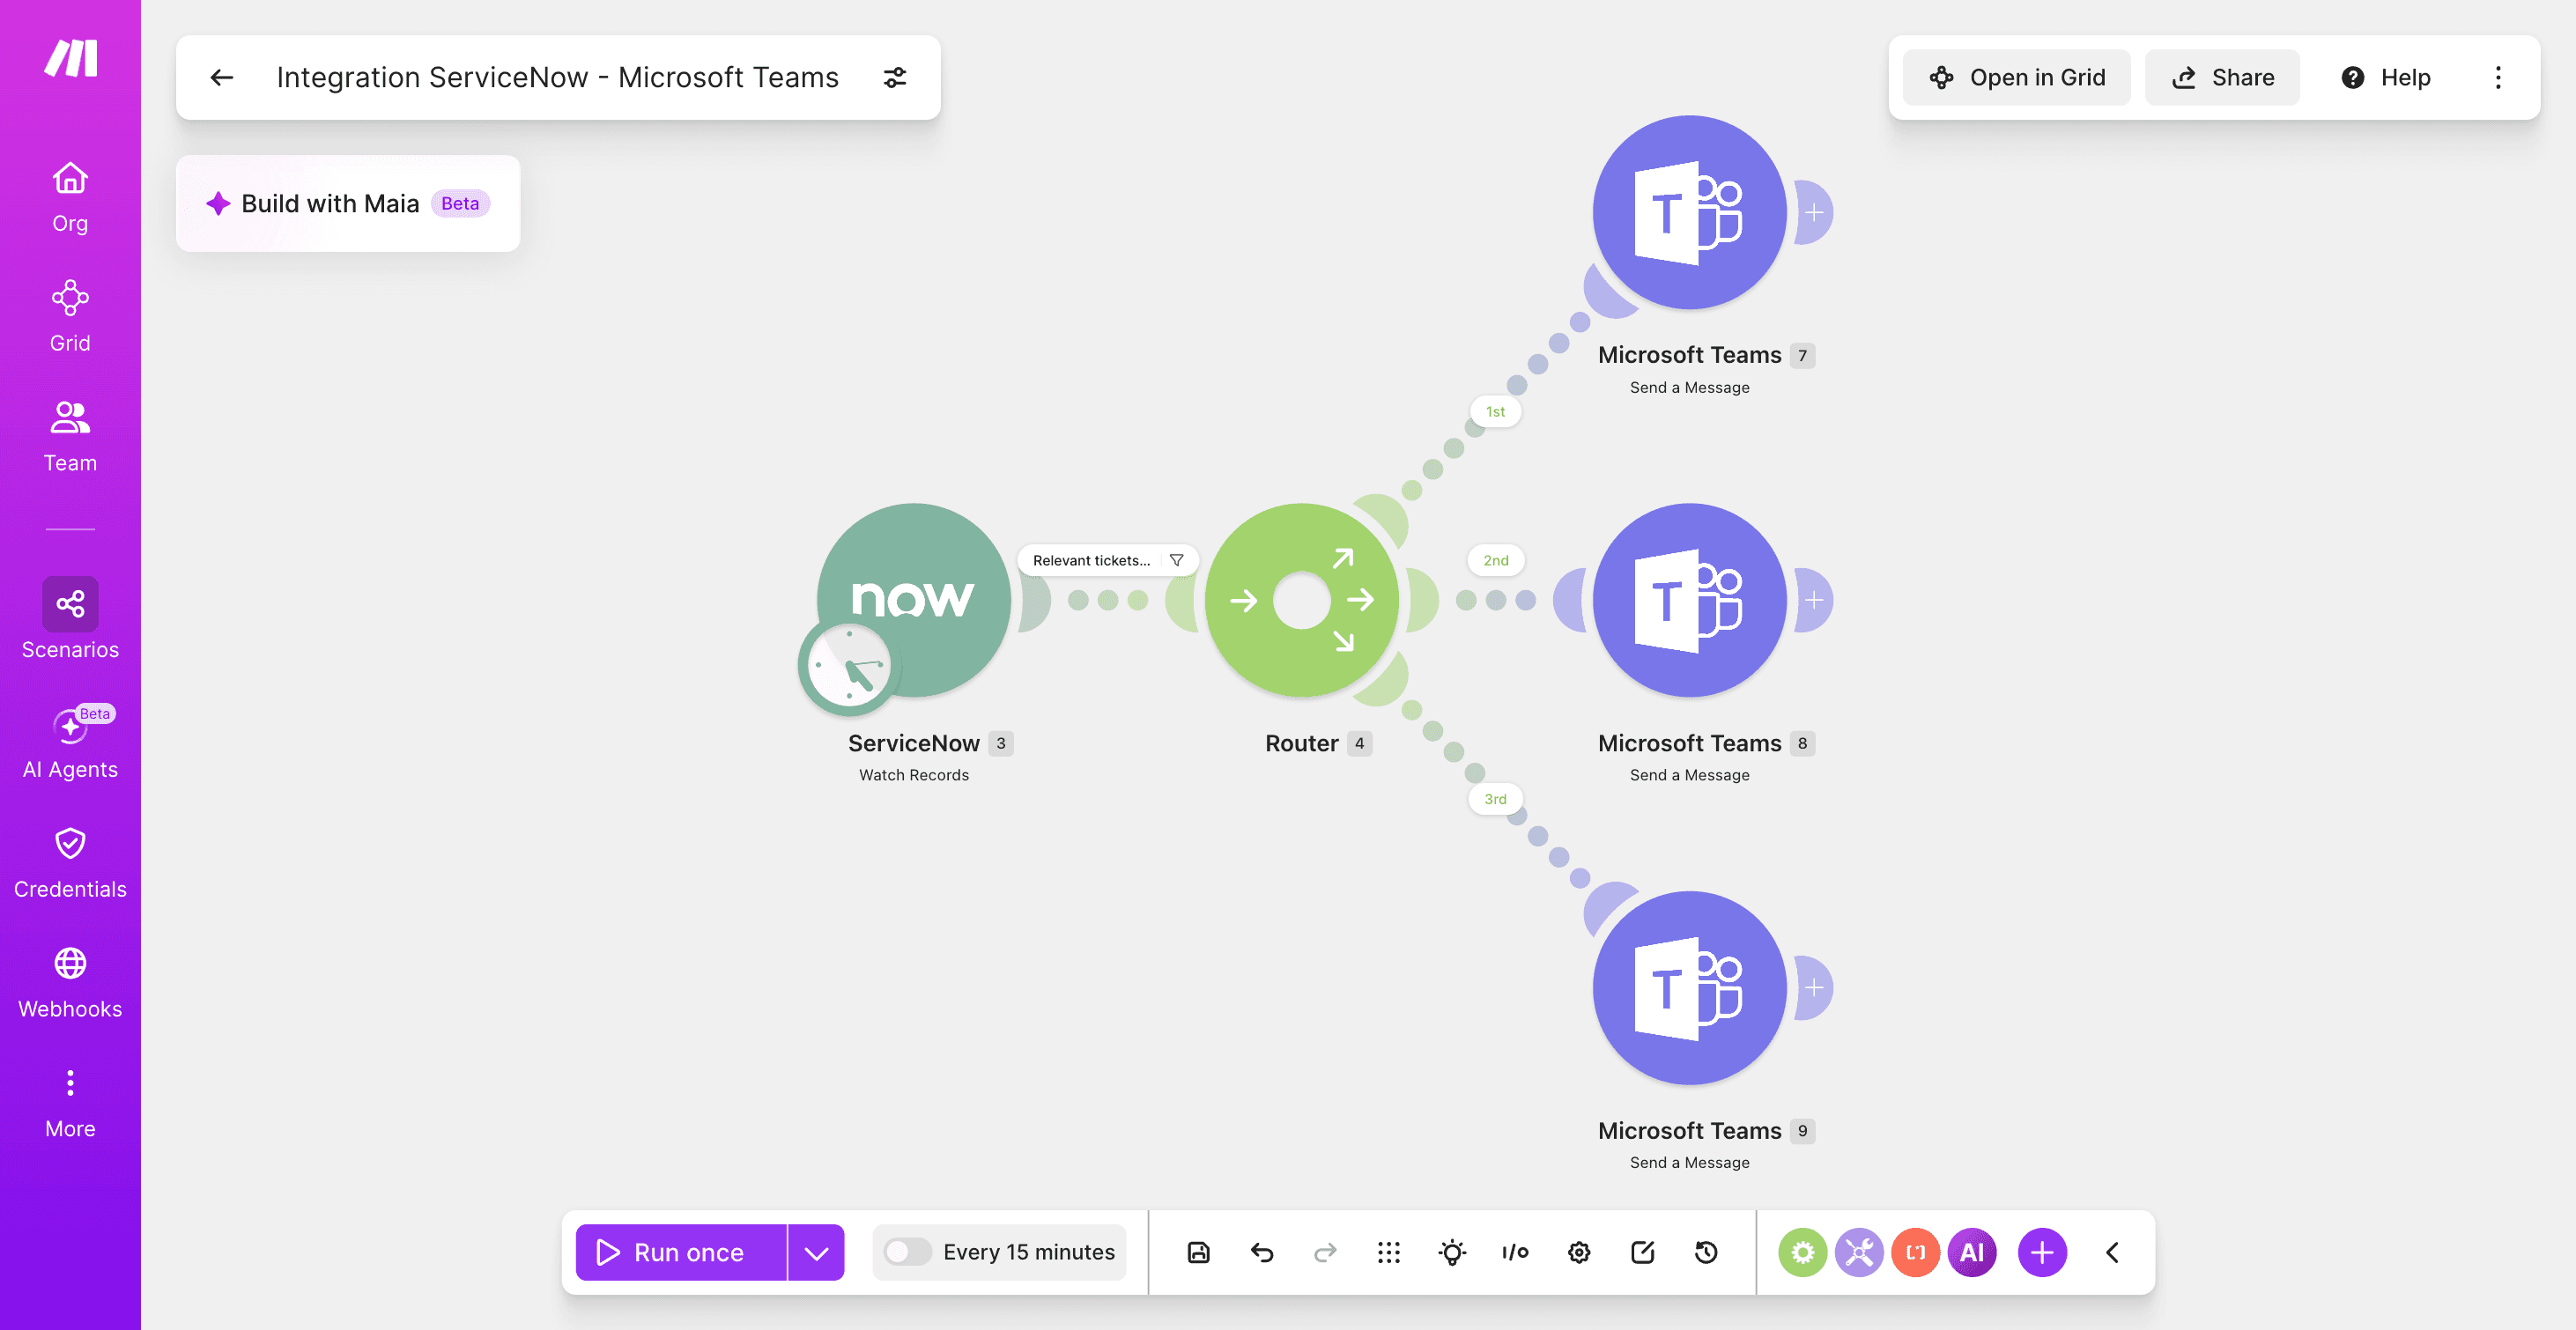Image resolution: width=2576 pixels, height=1330 pixels.
Task: Open Microsoft Teams module 7
Action: point(1689,212)
